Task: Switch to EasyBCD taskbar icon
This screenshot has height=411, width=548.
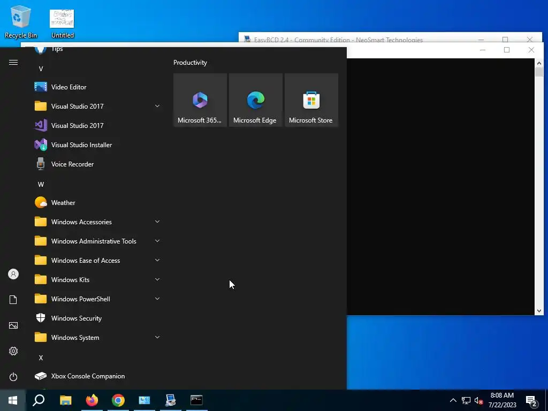Action: [171, 400]
